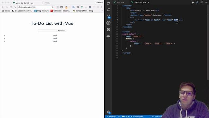Click the Google Translate extension icon

pos(73,7)
